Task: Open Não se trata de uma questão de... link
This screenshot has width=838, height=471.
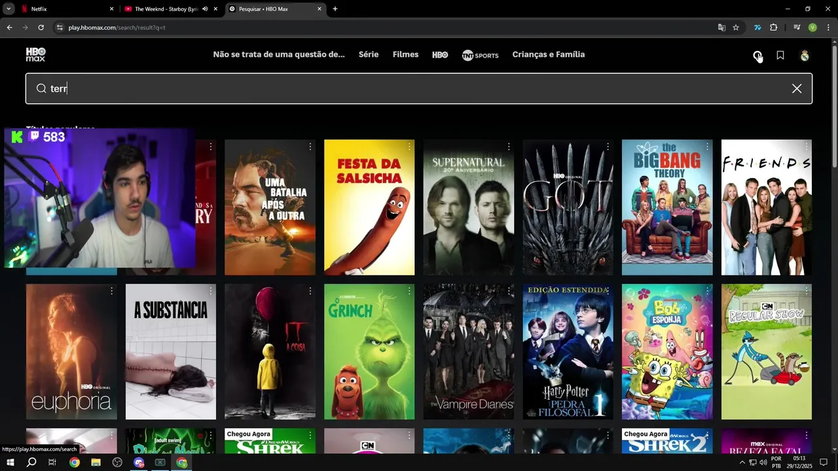Action: 279,54
